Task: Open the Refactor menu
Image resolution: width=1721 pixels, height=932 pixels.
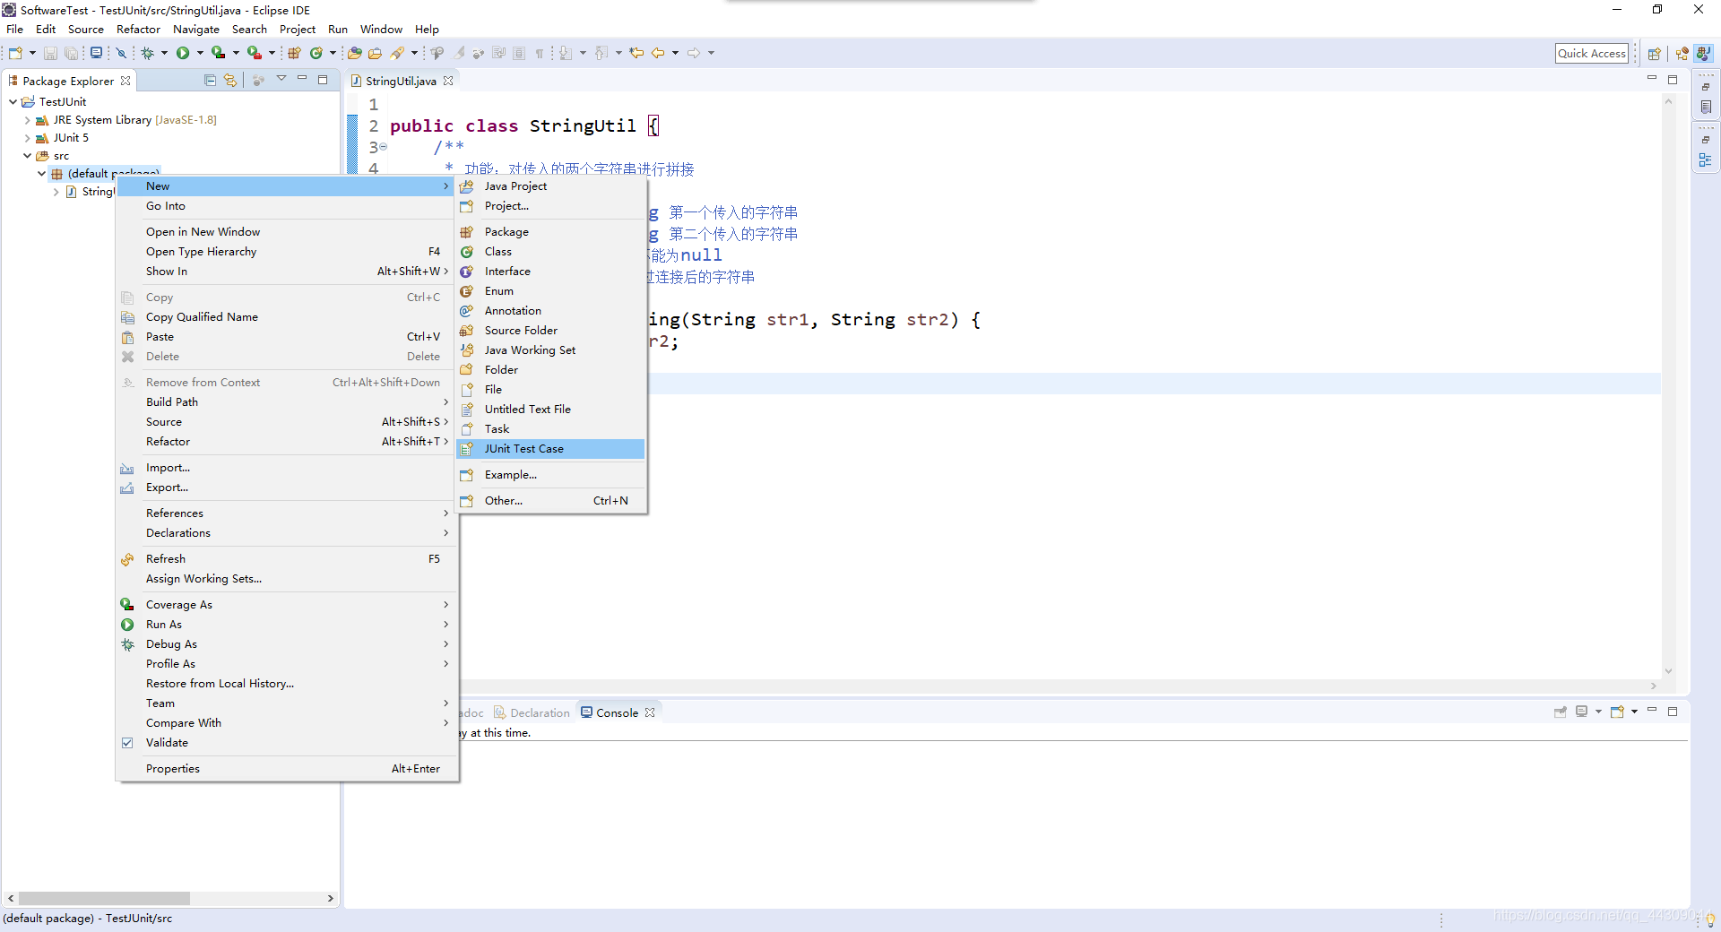Action: point(137,29)
